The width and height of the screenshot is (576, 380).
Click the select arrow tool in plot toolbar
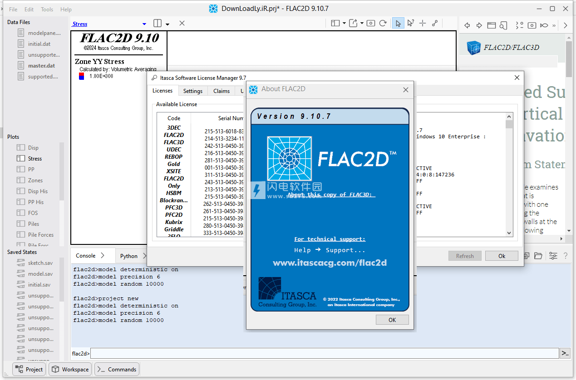click(x=398, y=23)
